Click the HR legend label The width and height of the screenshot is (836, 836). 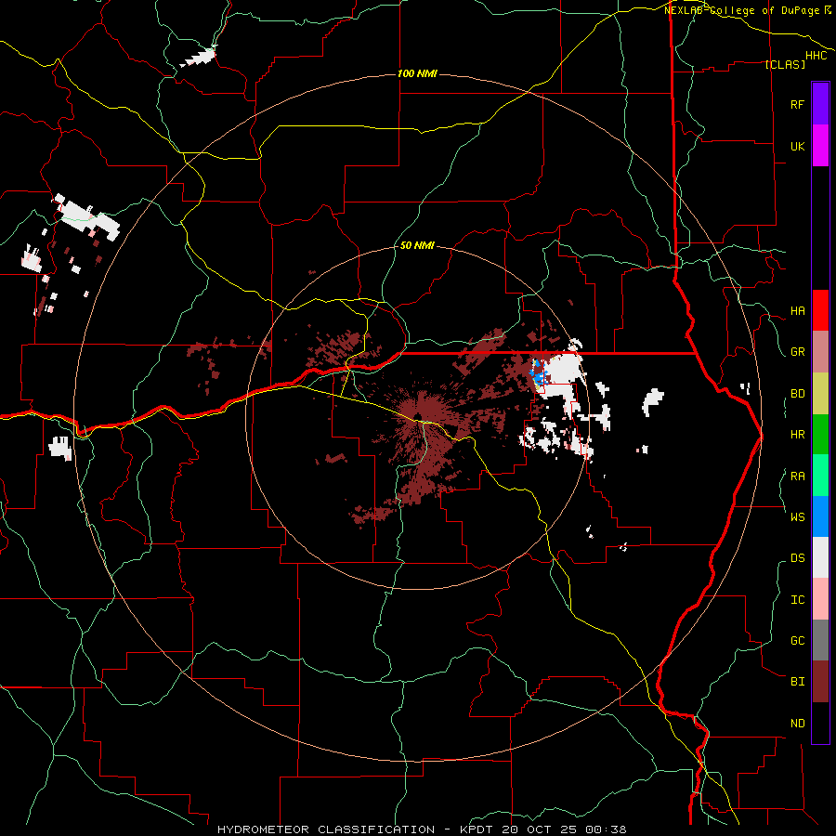coord(797,435)
